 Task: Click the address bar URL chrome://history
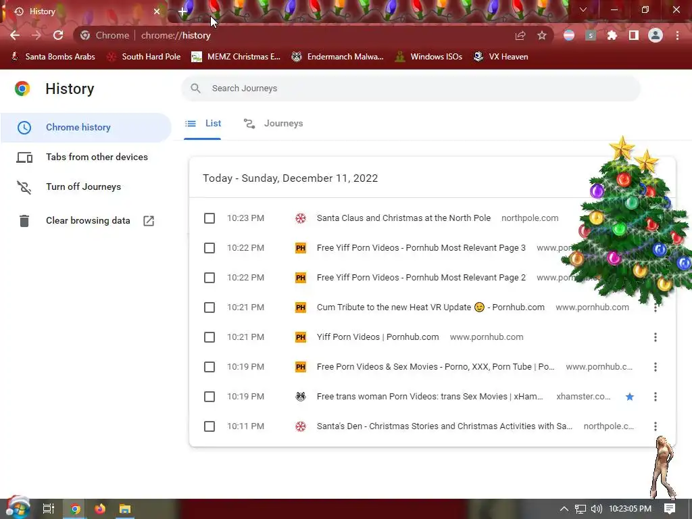(x=176, y=35)
